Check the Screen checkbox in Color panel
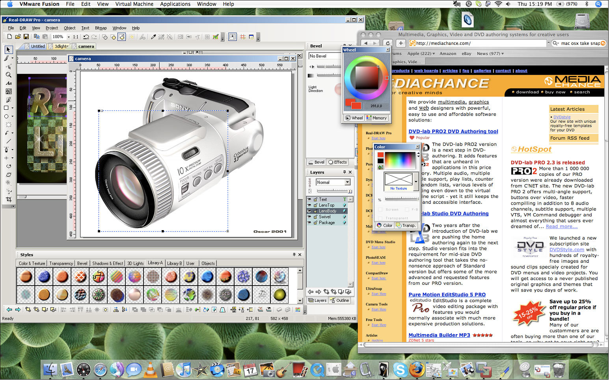Screen dimensions: 609x380 tap(380, 210)
